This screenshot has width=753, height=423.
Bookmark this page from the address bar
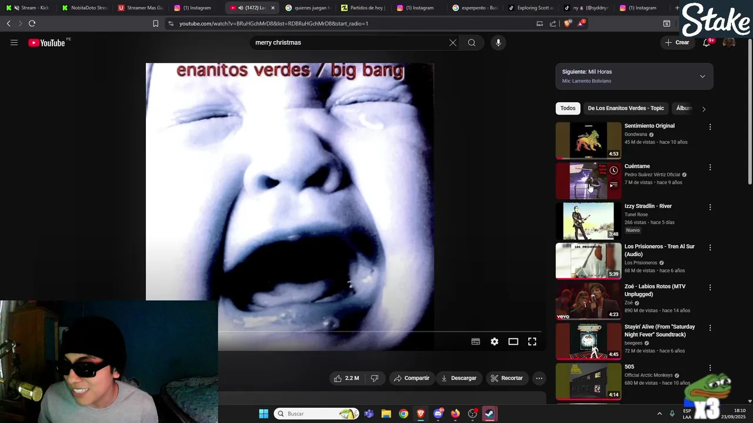tap(155, 23)
